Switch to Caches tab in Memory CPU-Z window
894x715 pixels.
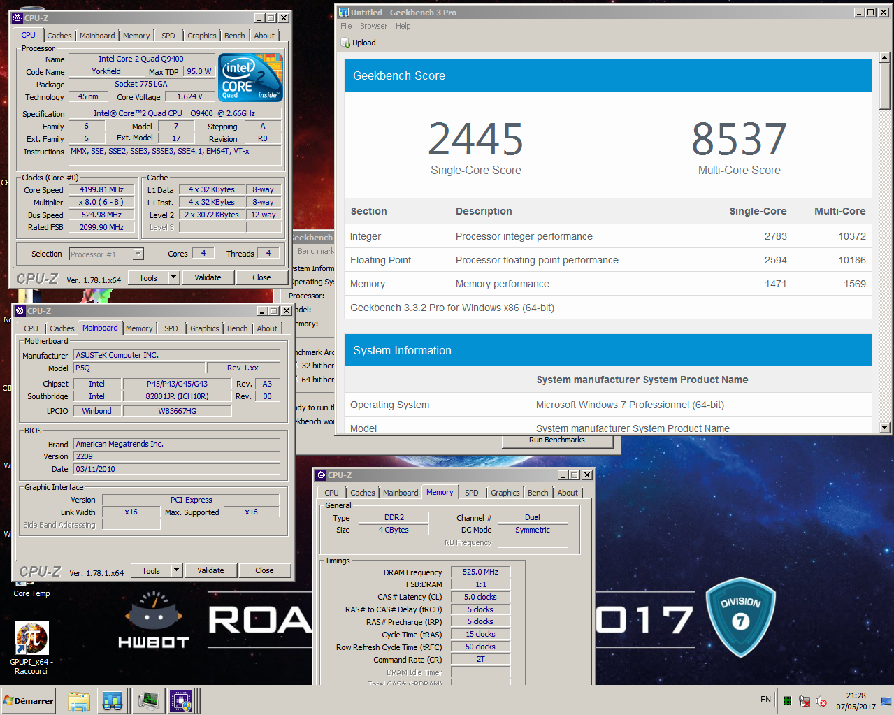(x=363, y=493)
